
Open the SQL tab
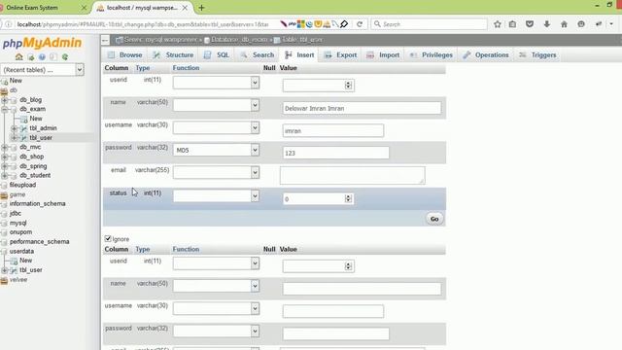(217, 55)
